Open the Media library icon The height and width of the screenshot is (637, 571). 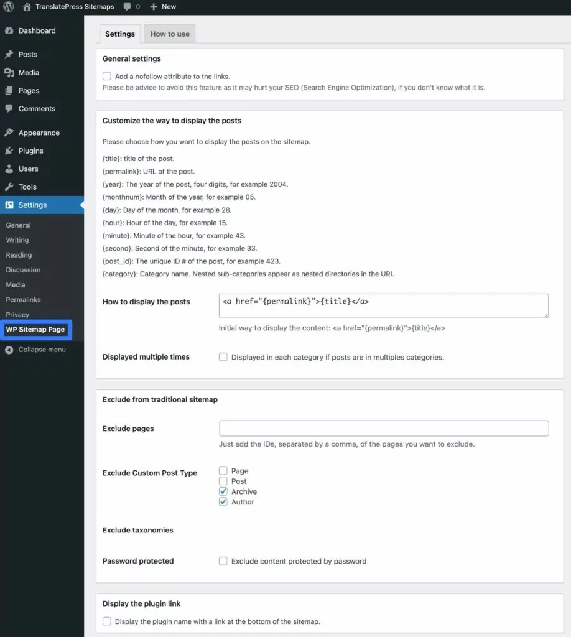click(9, 73)
